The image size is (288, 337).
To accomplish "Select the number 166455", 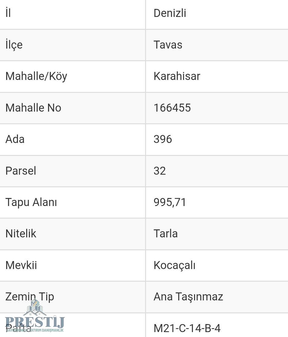I will (172, 108).
